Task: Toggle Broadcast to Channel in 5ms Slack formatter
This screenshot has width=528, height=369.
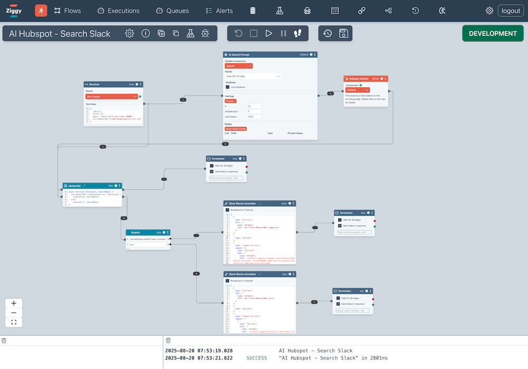Action: point(227,280)
